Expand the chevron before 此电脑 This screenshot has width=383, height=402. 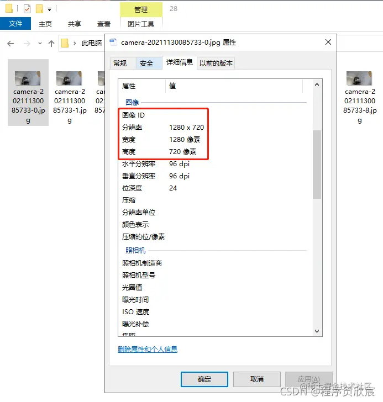tap(75, 43)
